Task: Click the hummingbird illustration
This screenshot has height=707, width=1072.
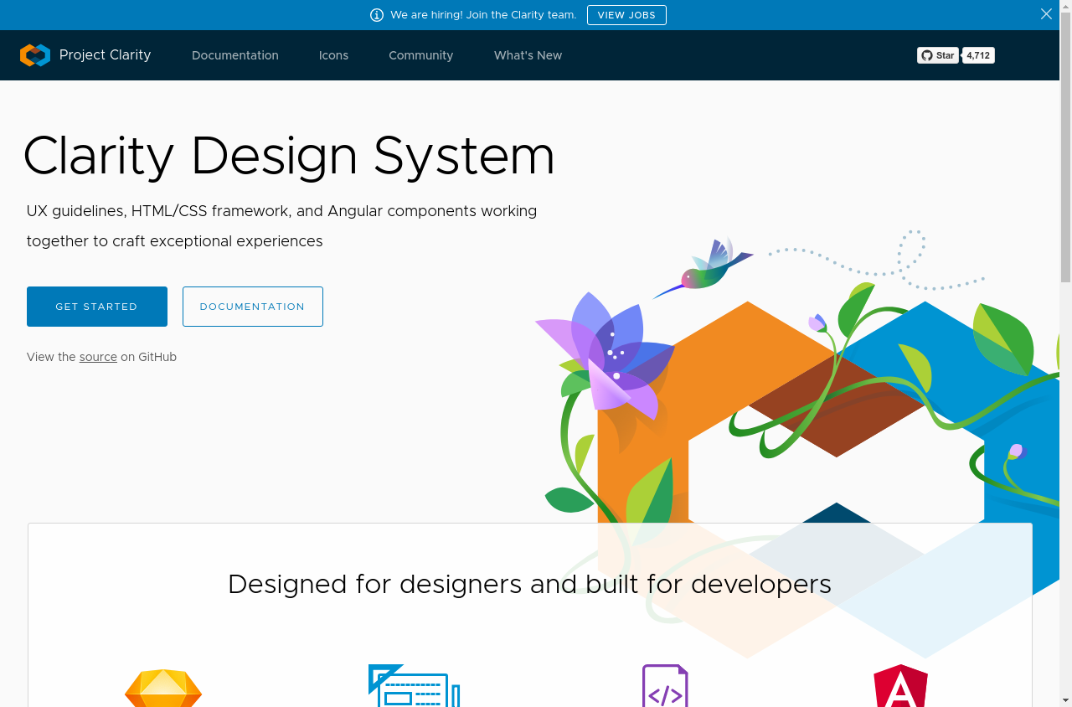Action: [703, 266]
